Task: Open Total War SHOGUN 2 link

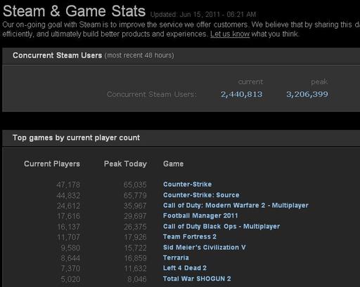Action: click(197, 279)
